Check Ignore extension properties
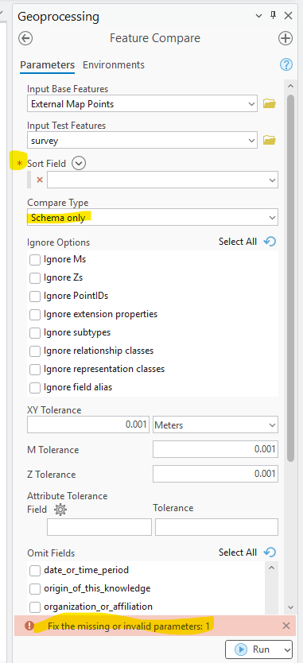 (x=35, y=315)
